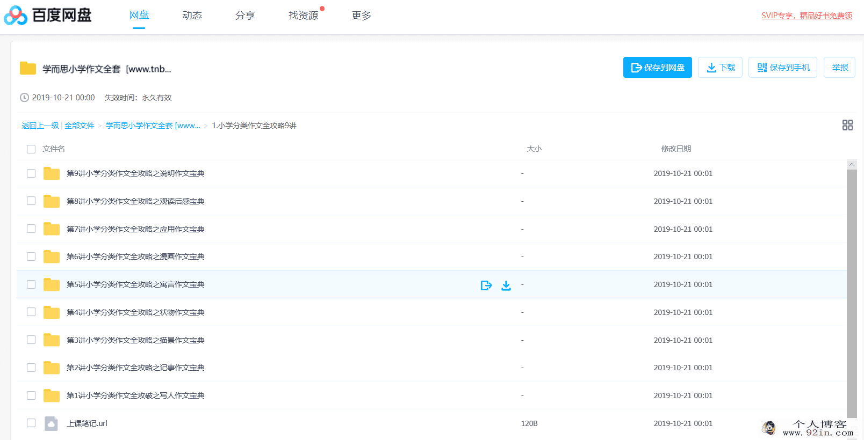Screen dimensions: 864x440
Task: Click save-to-netdisk icon in 第5讲 row
Action: tap(486, 285)
